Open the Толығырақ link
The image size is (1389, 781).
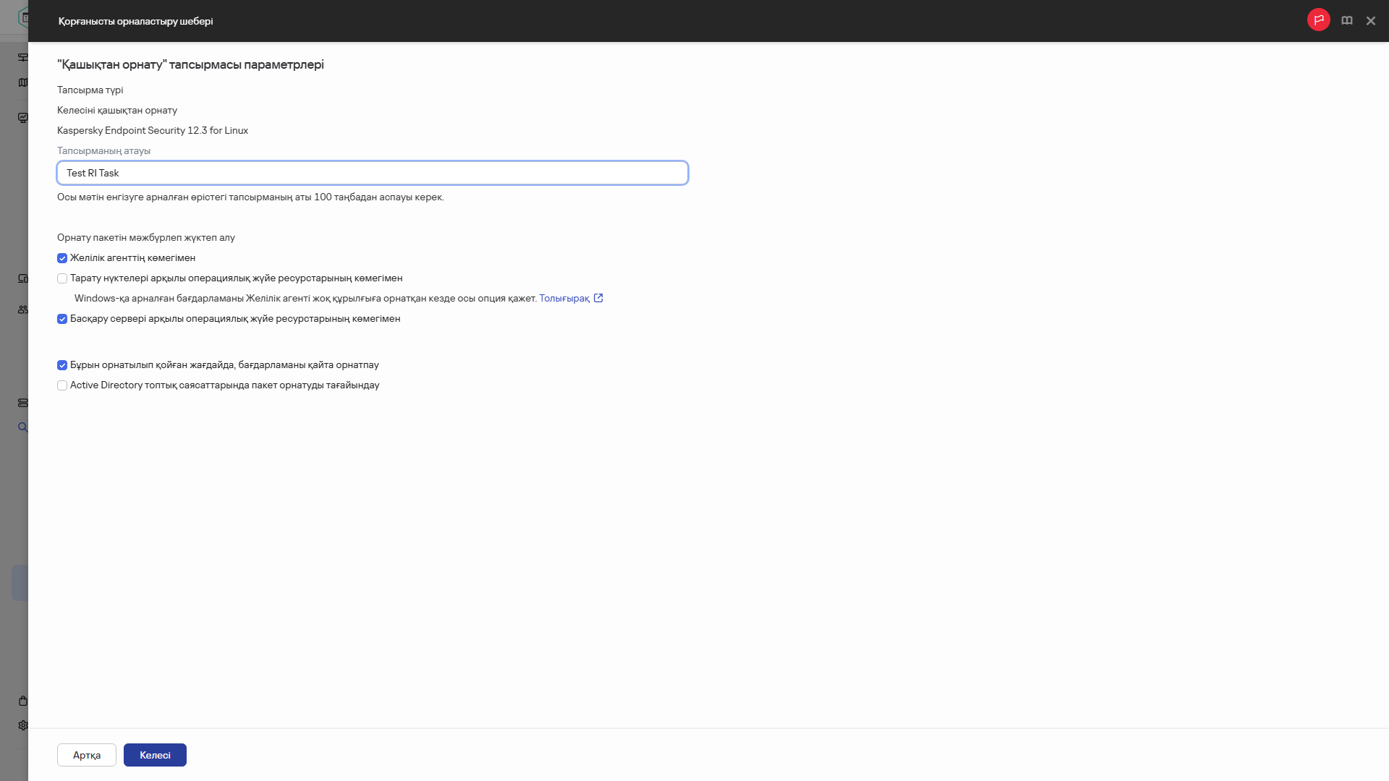point(564,298)
